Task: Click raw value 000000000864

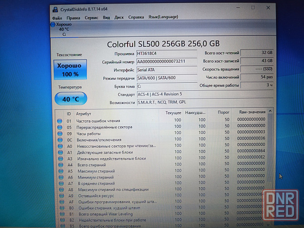Action: pyautogui.click(x=251, y=151)
